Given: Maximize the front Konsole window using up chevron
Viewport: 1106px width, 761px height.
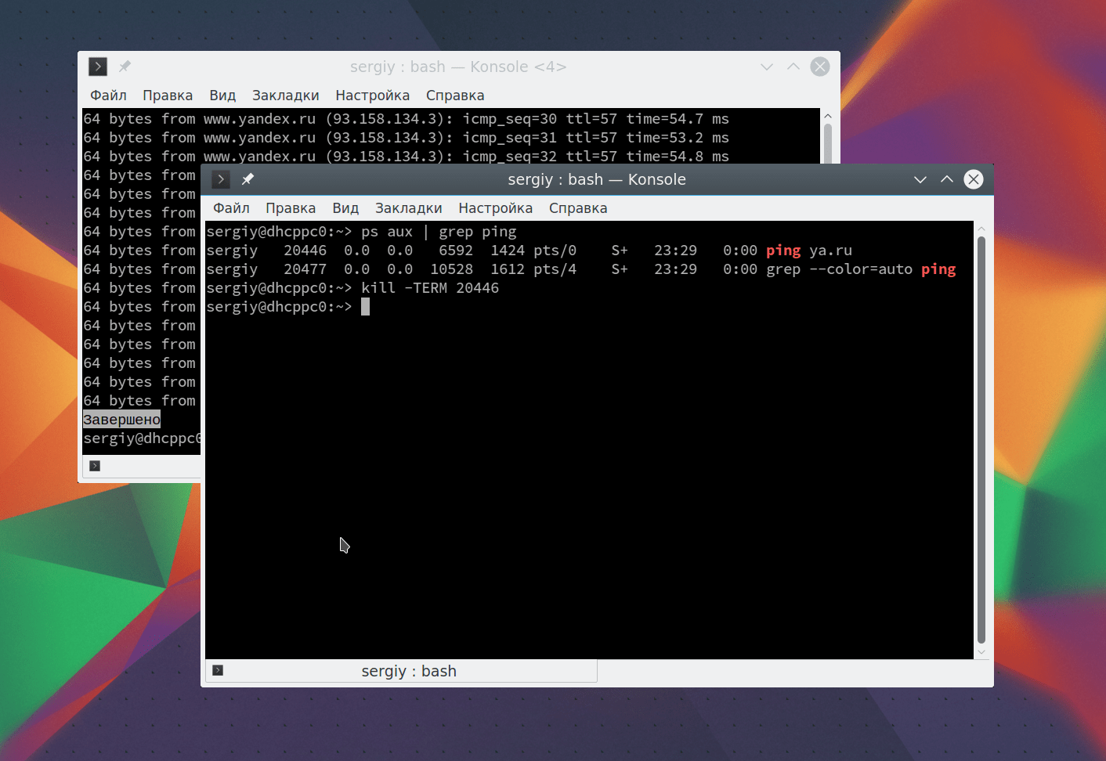Looking at the screenshot, I should tap(947, 179).
